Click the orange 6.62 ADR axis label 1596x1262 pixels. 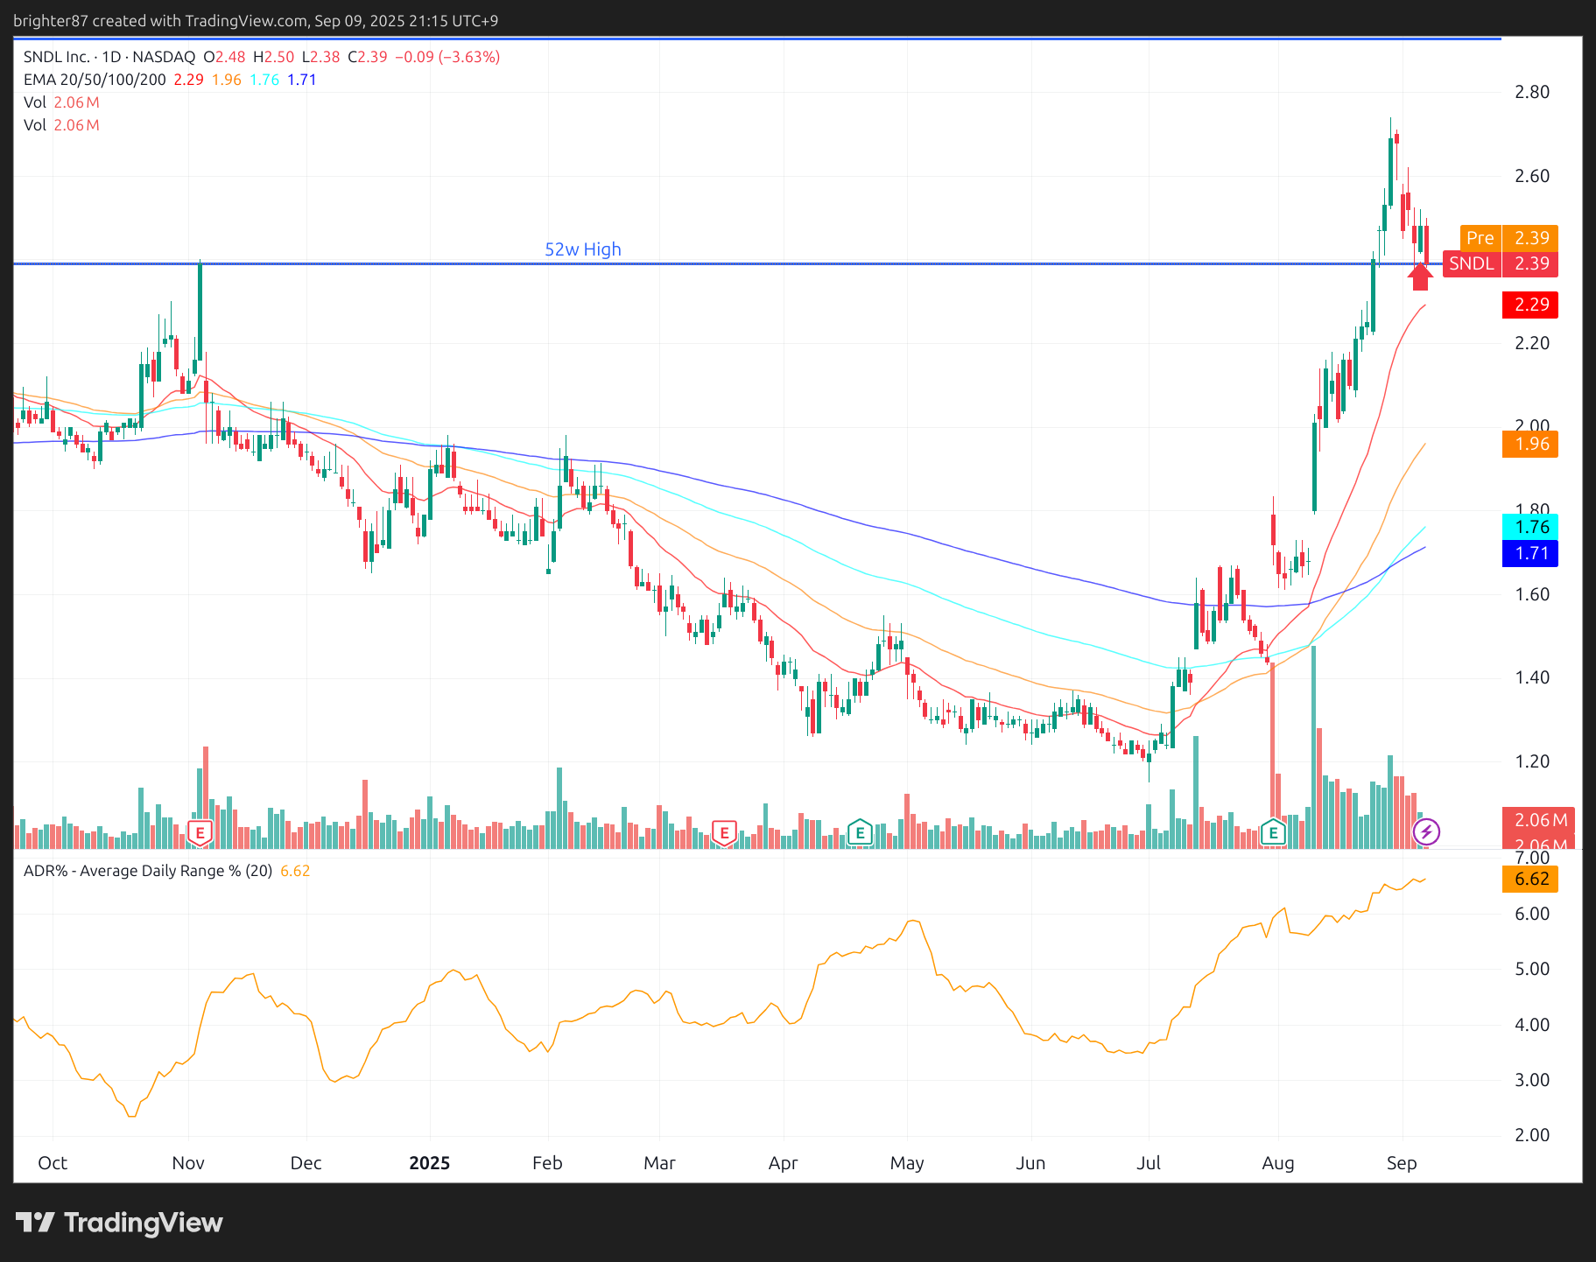1530,879
